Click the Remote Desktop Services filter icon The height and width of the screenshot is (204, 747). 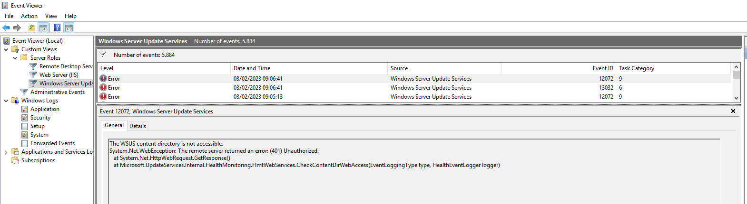coord(33,66)
